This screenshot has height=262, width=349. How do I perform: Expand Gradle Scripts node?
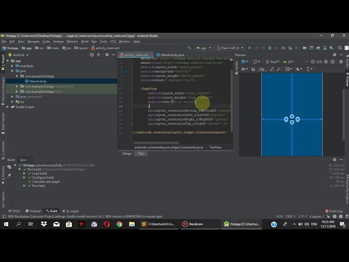coord(8,107)
